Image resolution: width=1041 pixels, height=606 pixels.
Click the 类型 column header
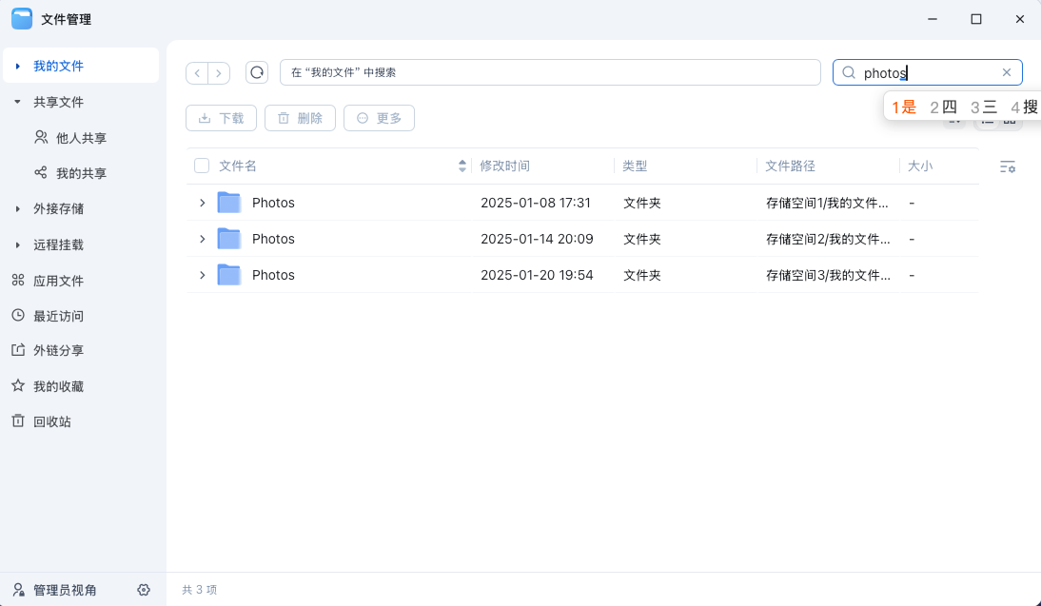(x=635, y=166)
